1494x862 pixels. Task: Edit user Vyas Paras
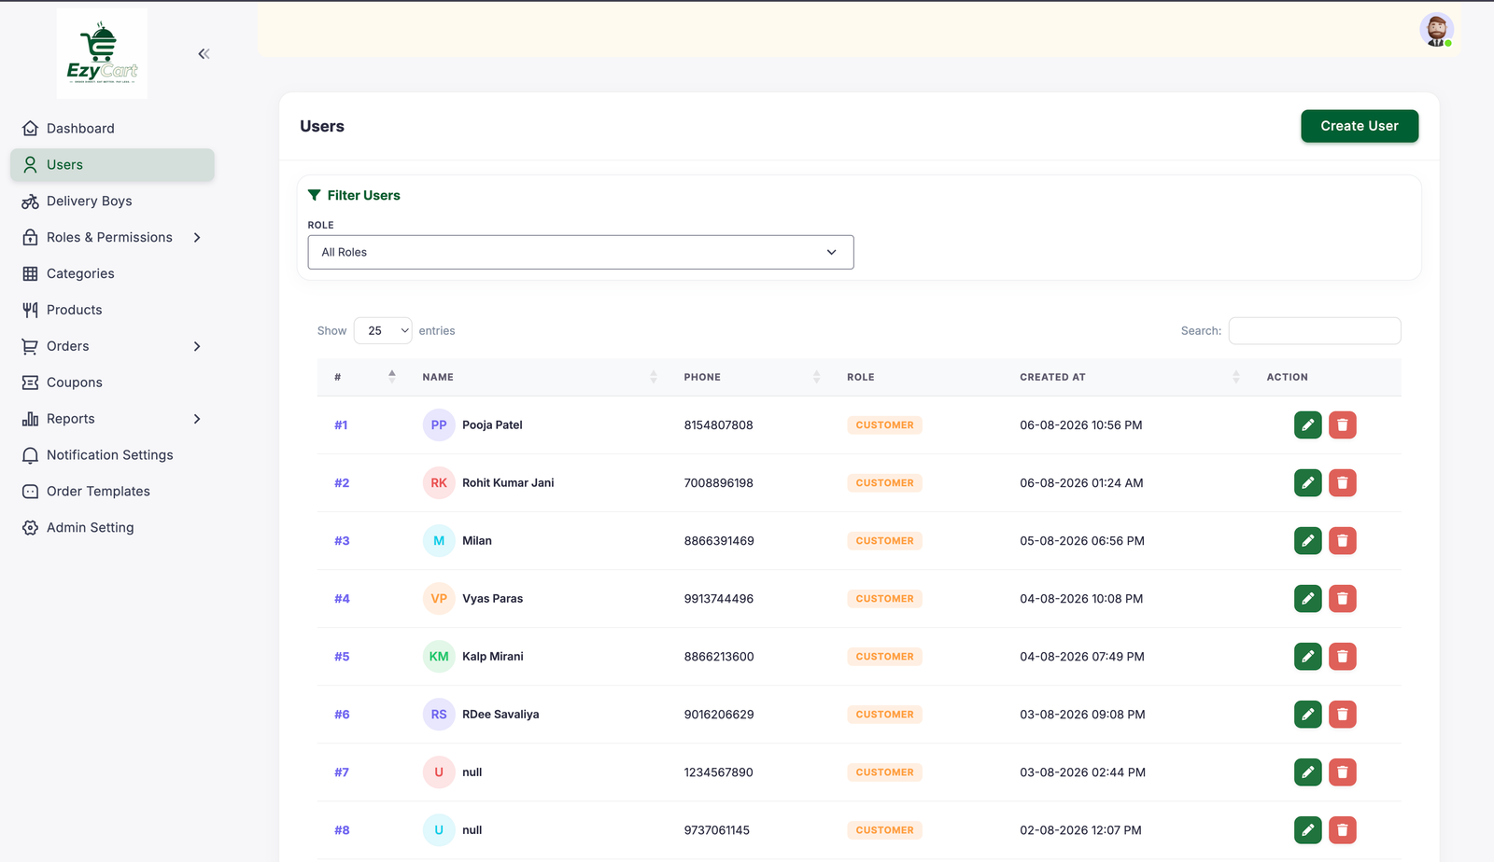click(x=1307, y=599)
